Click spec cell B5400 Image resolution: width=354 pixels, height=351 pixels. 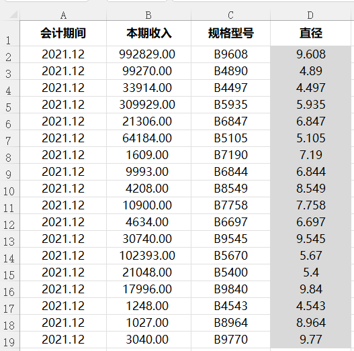230,272
